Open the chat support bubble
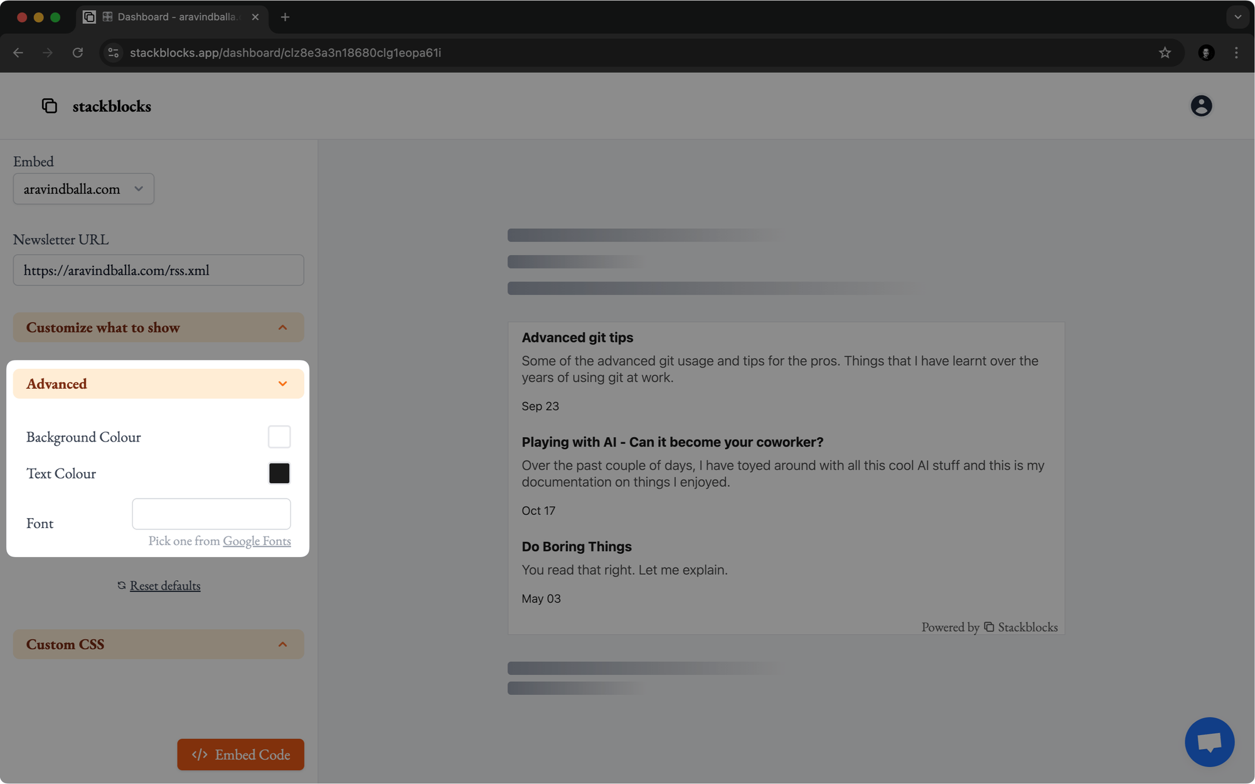1255x784 pixels. [1209, 742]
